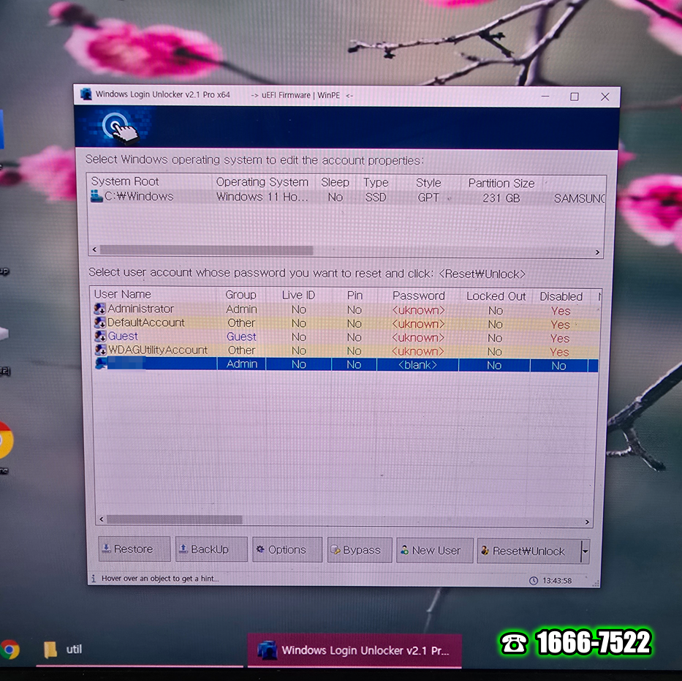Maximize the Windows Login Unlocker window
This screenshot has height=681, width=682.
[575, 97]
